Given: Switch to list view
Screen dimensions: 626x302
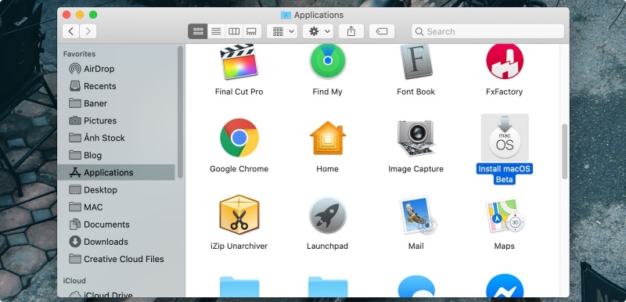Looking at the screenshot, I should 216,31.
